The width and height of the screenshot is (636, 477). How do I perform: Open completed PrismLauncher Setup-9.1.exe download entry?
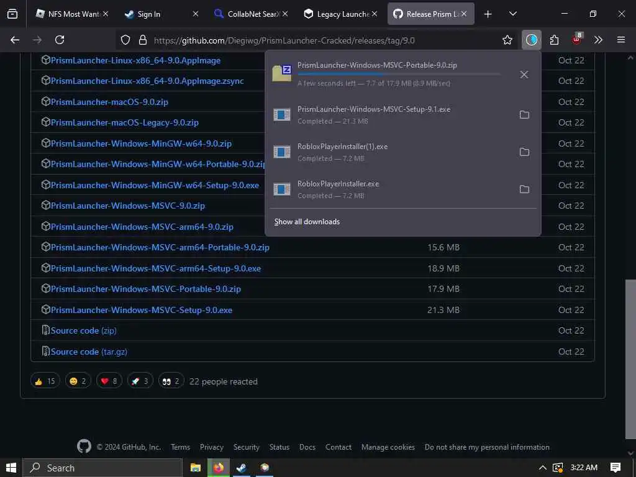pos(402,115)
